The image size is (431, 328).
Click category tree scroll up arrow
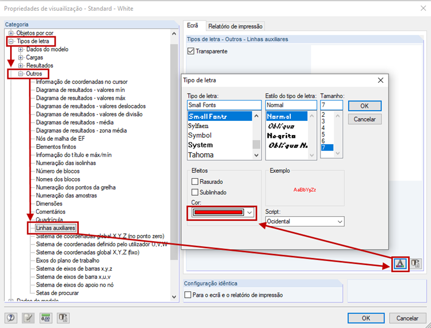tap(174, 33)
